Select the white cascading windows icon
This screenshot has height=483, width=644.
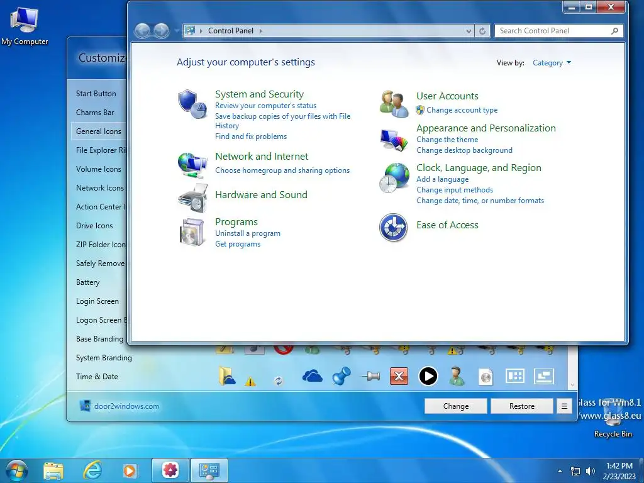pos(544,376)
